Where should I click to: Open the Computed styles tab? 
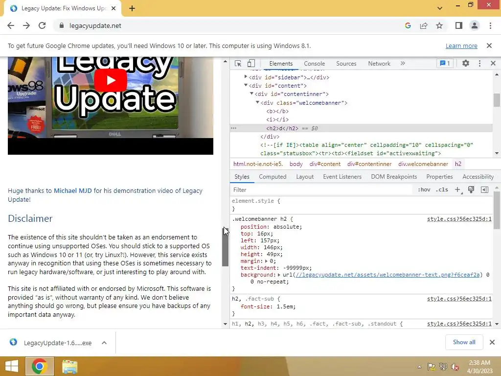pyautogui.click(x=273, y=176)
